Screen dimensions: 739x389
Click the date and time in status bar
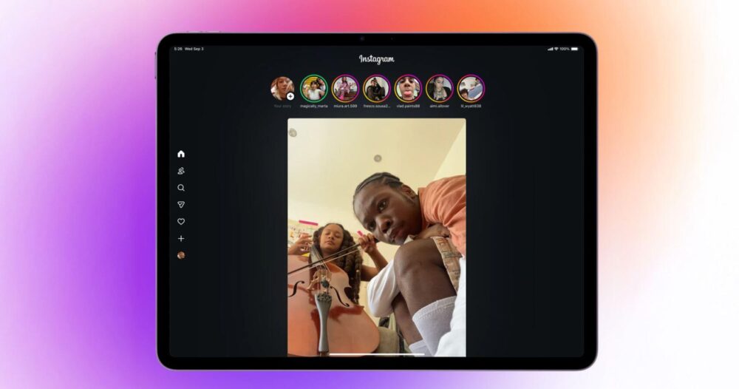click(188, 49)
